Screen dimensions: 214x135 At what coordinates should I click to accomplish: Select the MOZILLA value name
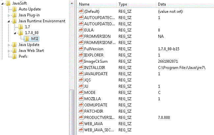click(x=93, y=99)
